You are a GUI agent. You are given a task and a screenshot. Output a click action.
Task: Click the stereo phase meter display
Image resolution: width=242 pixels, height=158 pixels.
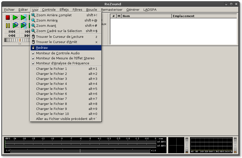[x=176, y=145]
